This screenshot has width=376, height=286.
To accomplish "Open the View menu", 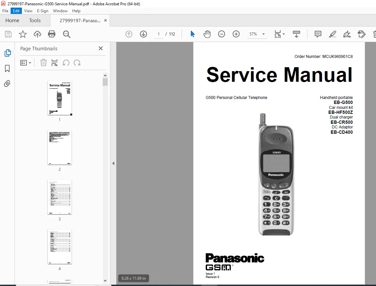I will click(x=28, y=11).
